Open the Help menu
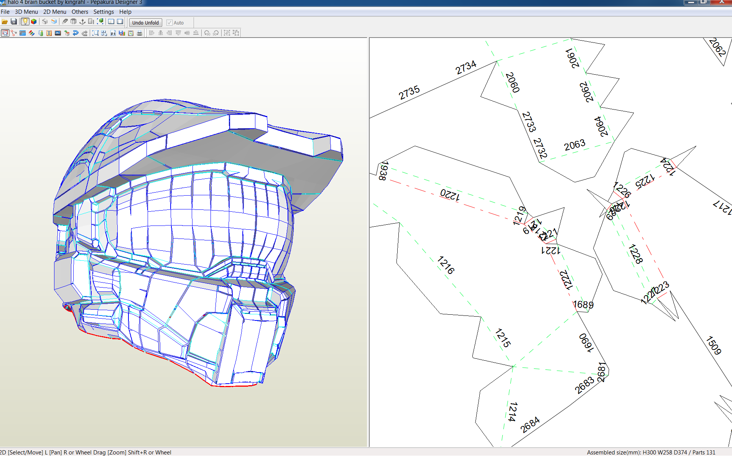 (125, 12)
